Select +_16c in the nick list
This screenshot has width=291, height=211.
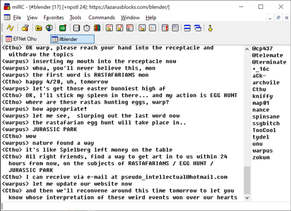pos(261,69)
